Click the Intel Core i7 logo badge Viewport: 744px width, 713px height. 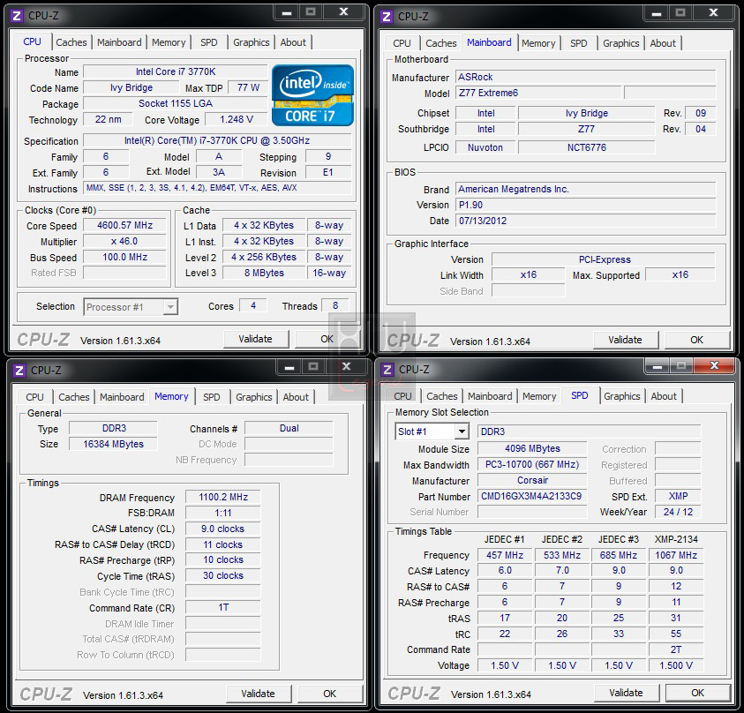312,95
